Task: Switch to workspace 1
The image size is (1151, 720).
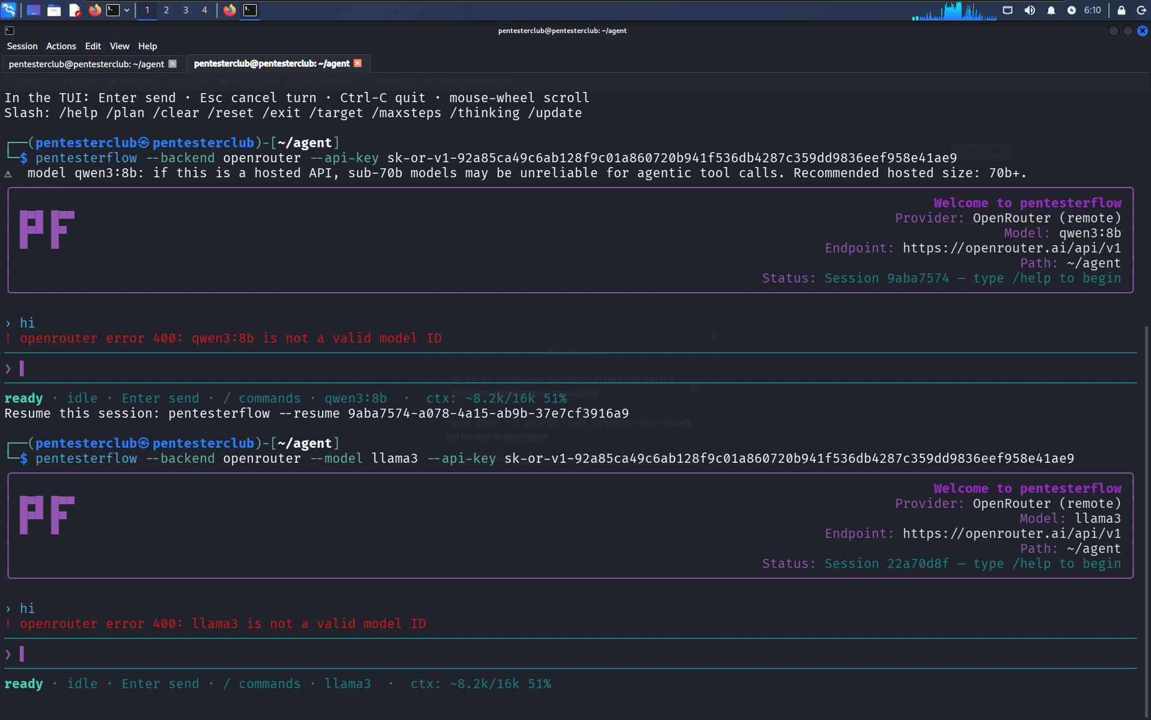Action: [x=147, y=10]
